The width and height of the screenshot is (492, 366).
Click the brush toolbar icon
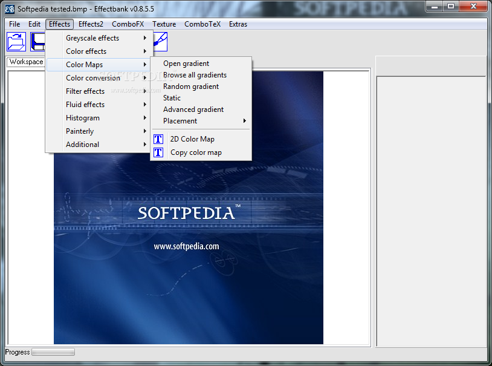pyautogui.click(x=160, y=42)
